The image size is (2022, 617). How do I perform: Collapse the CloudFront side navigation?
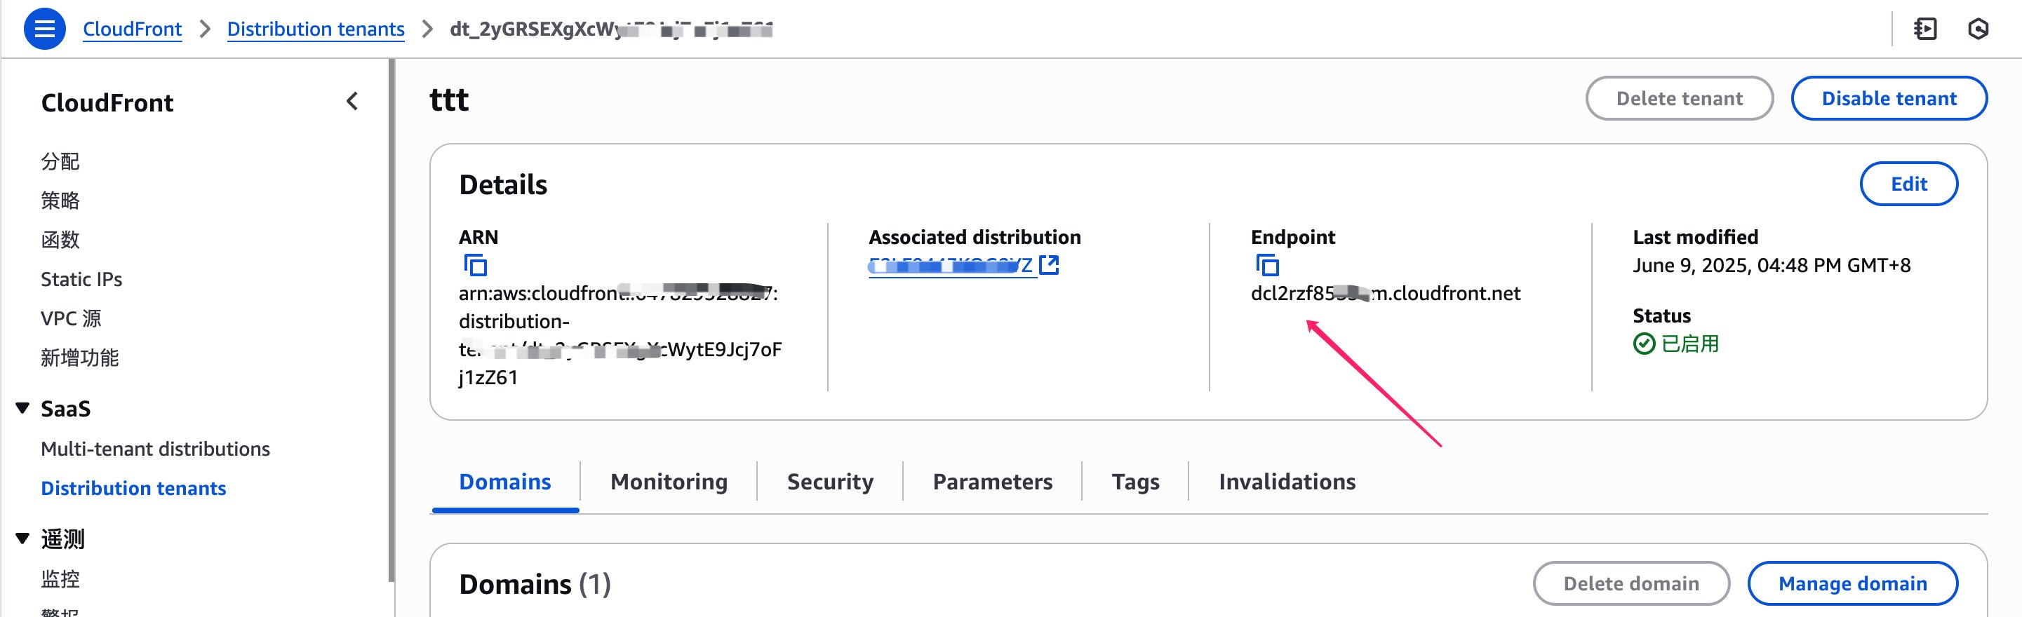point(352,101)
